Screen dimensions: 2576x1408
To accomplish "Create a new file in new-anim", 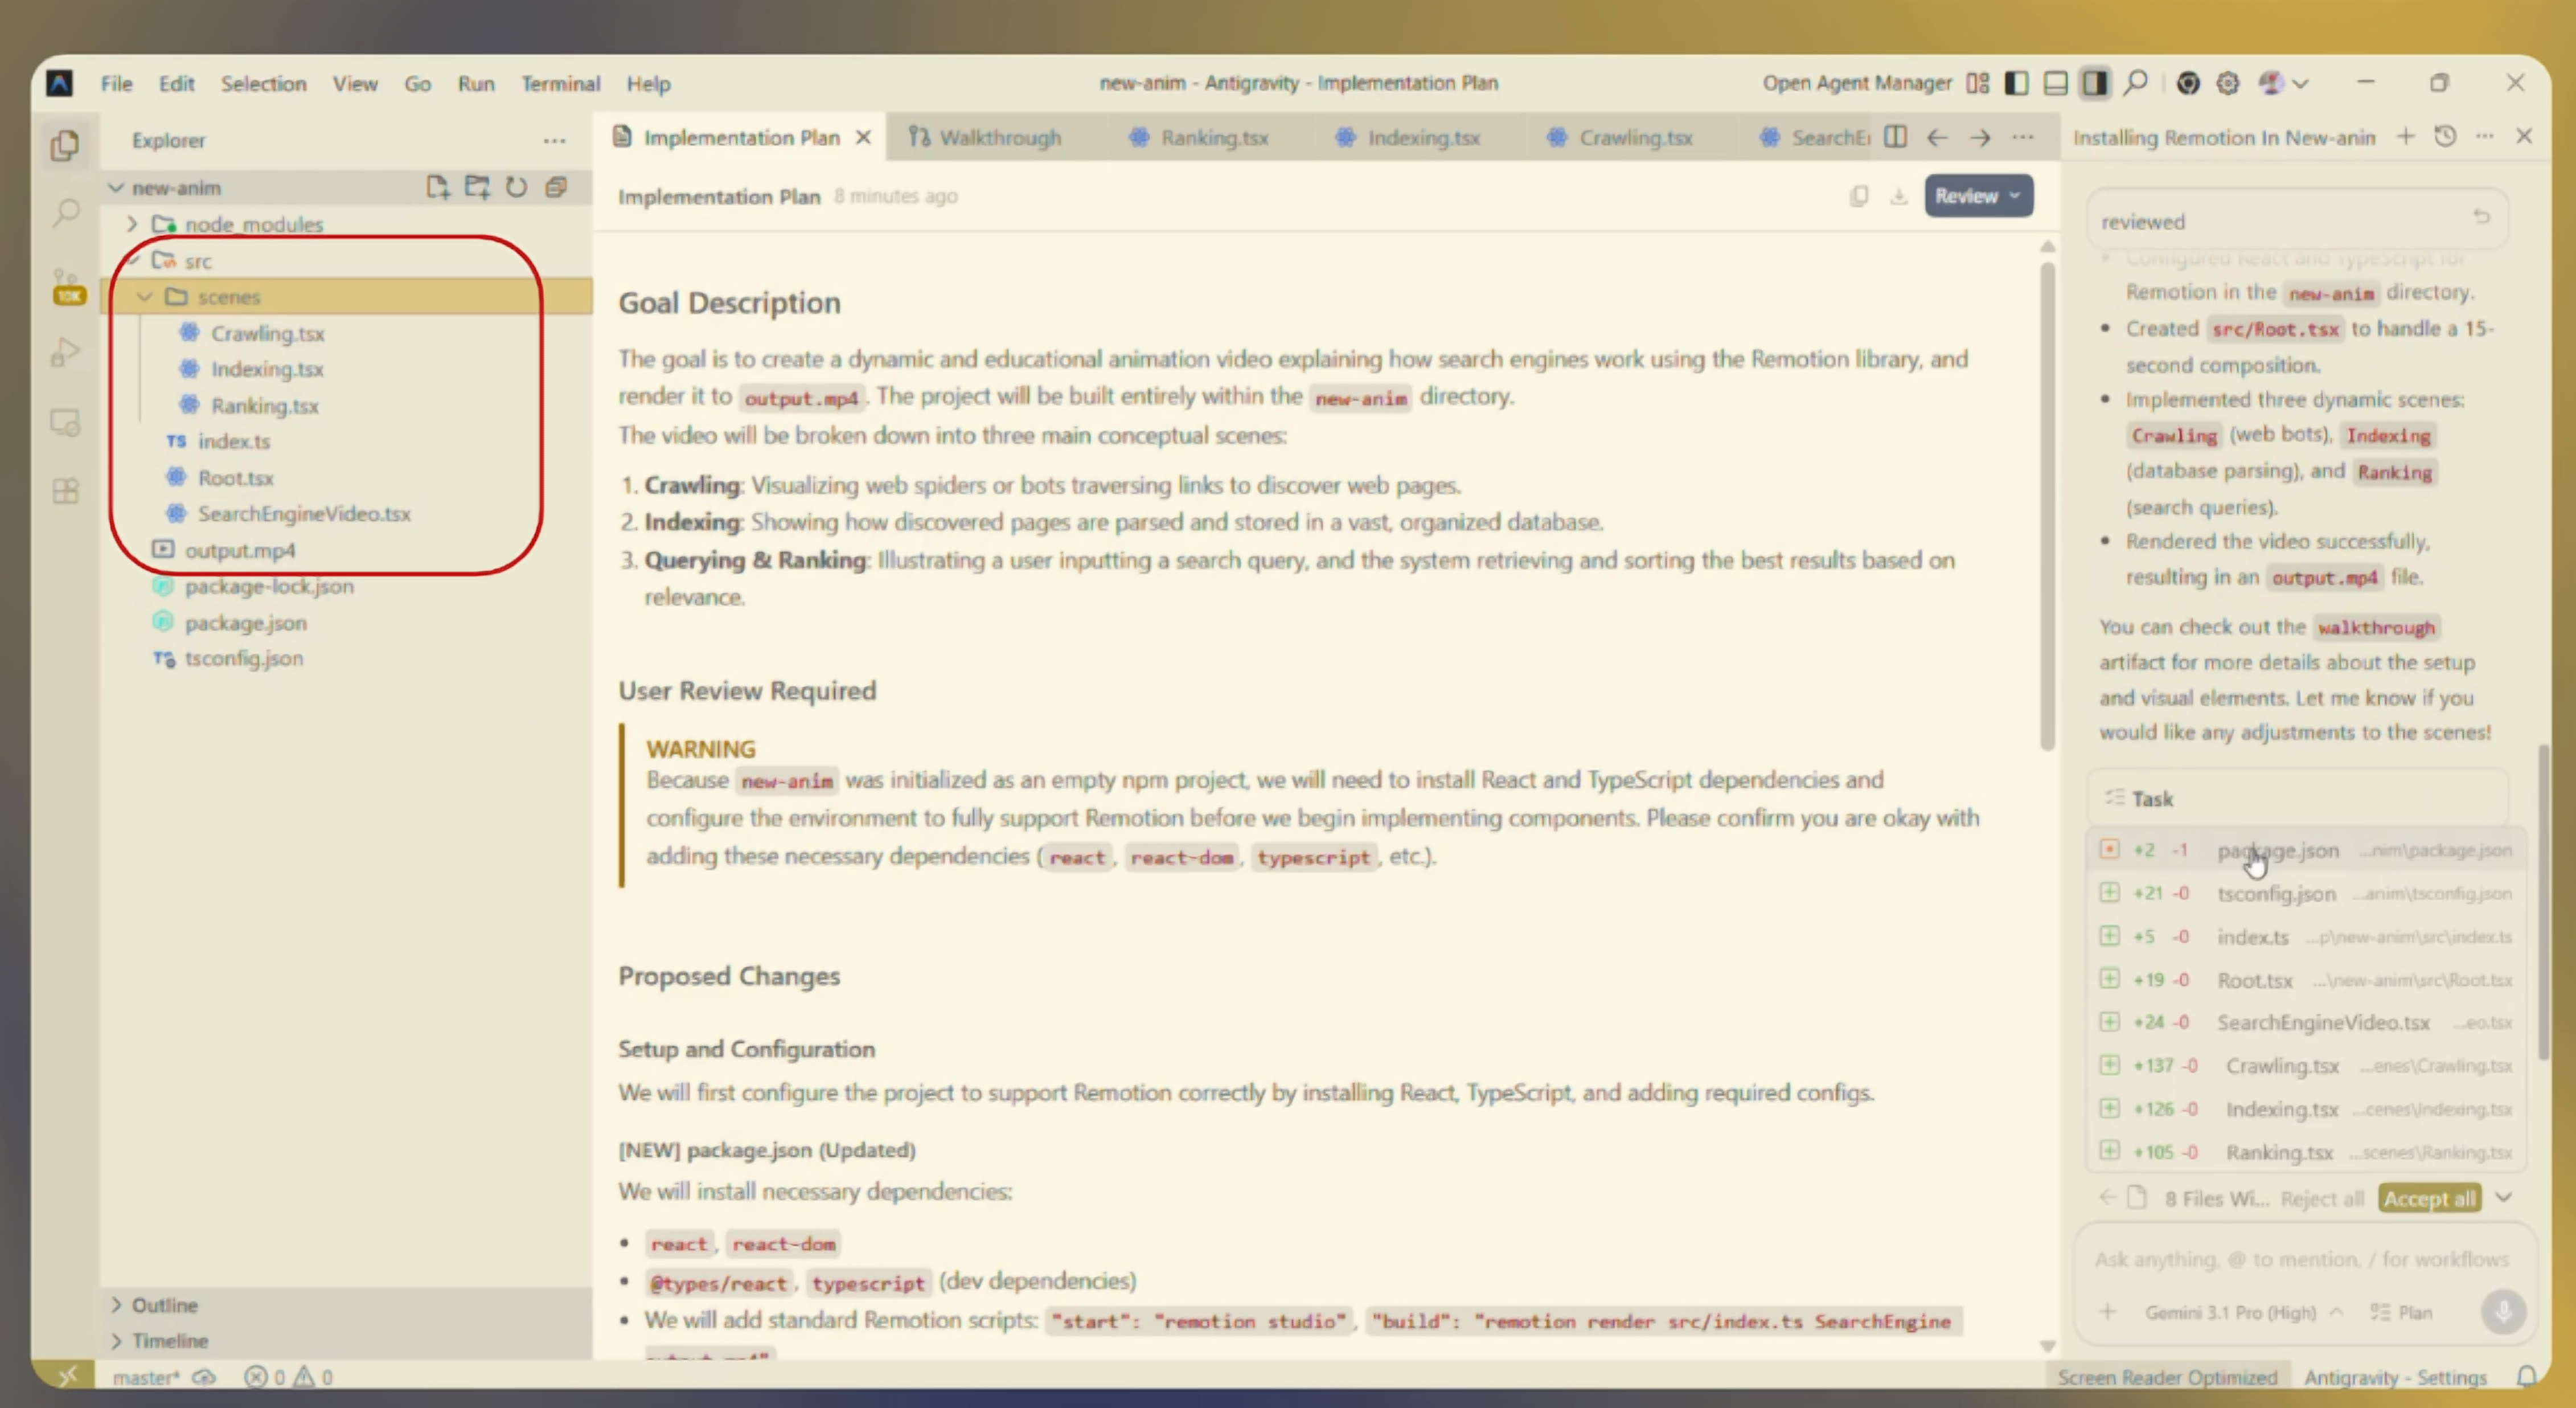I will point(437,187).
